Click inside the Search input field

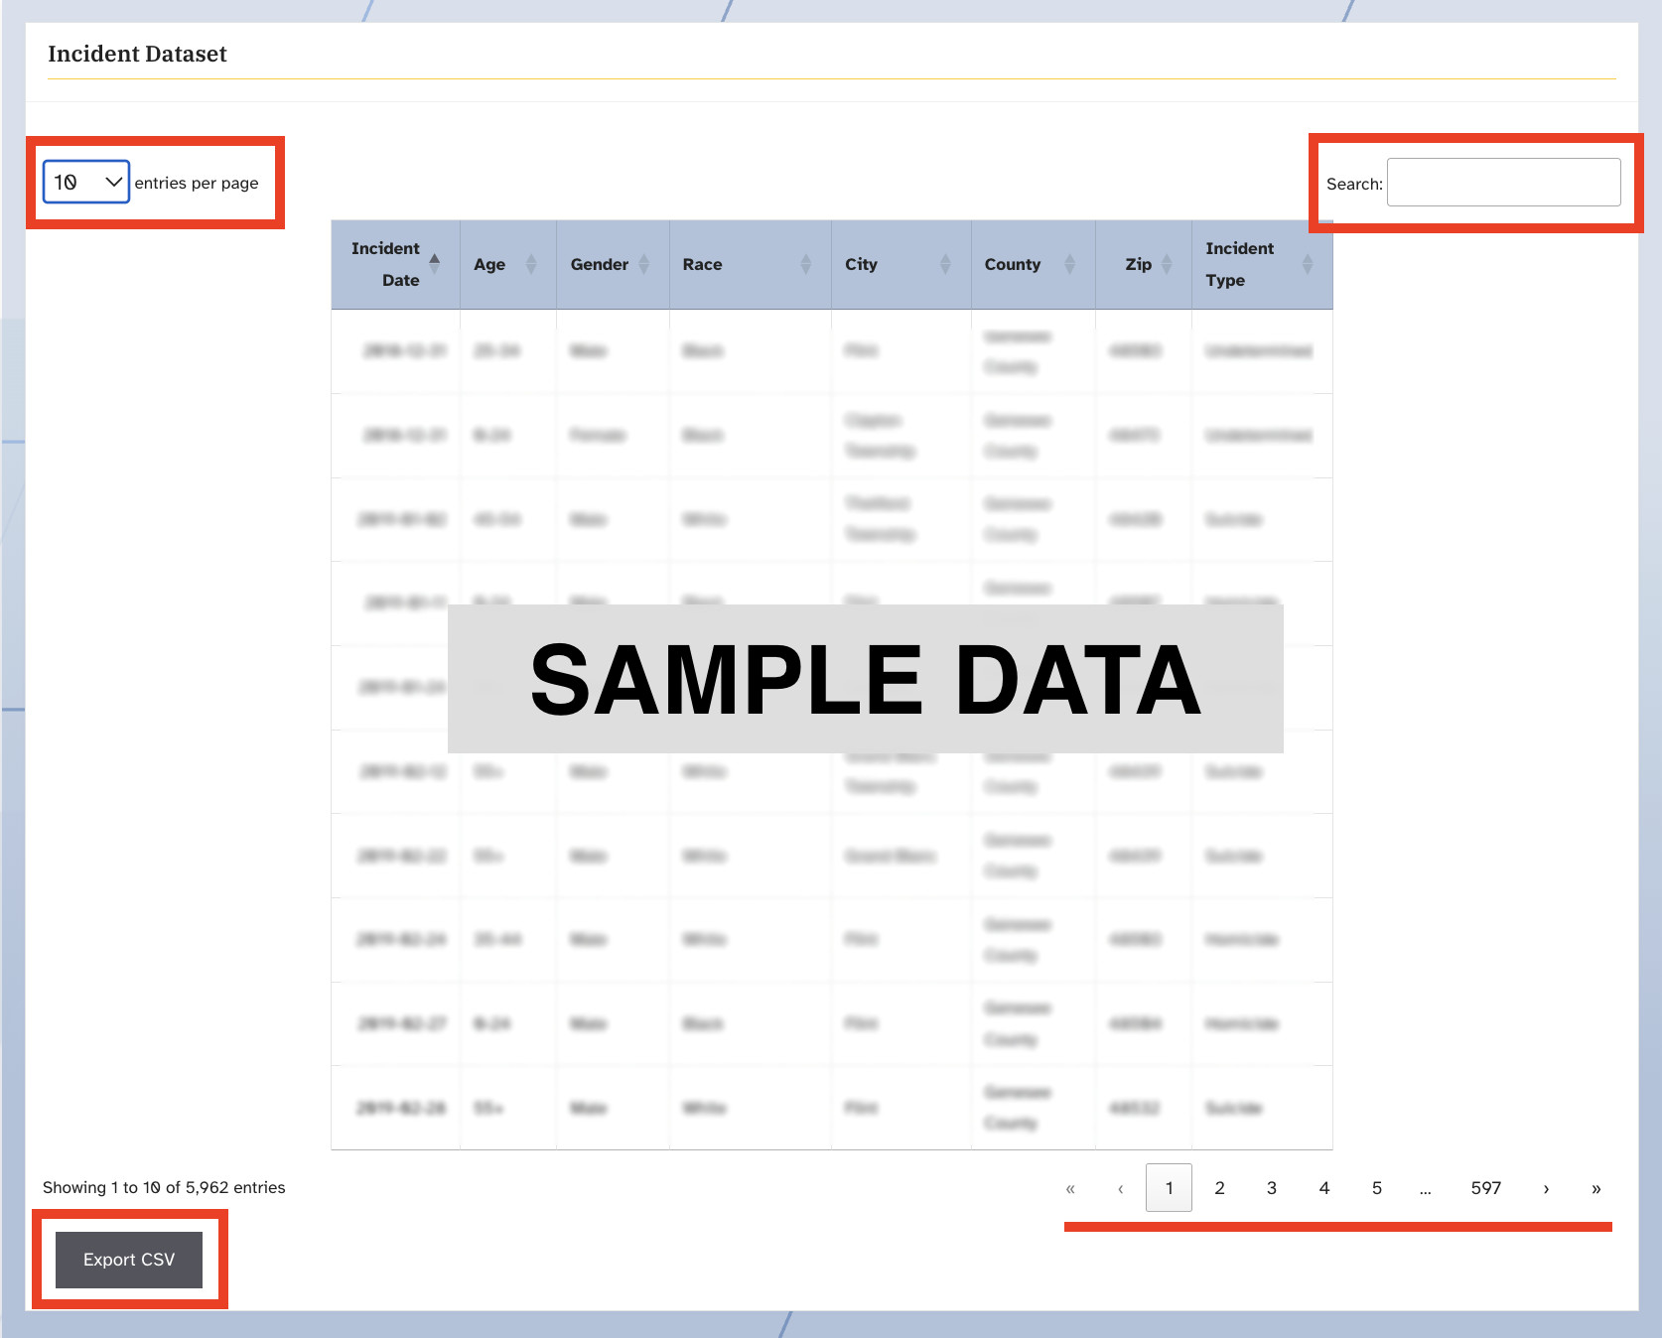pyautogui.click(x=1503, y=183)
